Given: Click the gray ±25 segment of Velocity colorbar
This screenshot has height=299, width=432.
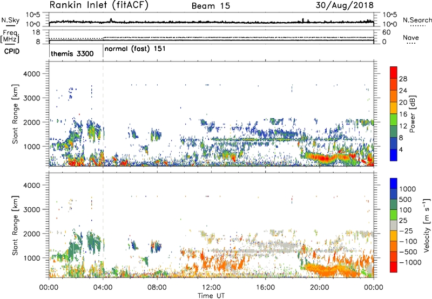Looking at the screenshot, I should tap(394, 225).
